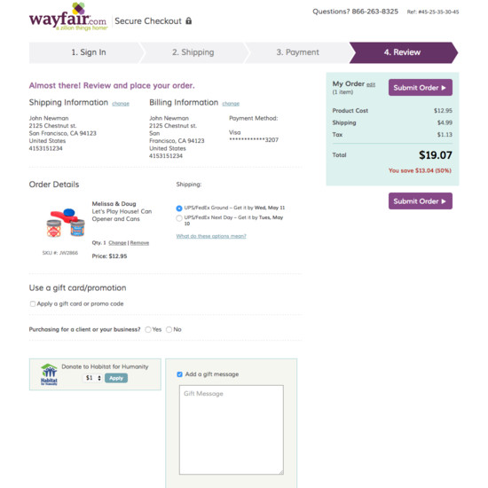Viewport: 488px width, 488px height.
Task: Choose No for business purchase
Action: click(x=169, y=329)
